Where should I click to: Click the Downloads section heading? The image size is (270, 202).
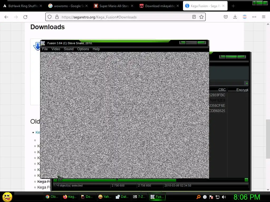(x=47, y=27)
